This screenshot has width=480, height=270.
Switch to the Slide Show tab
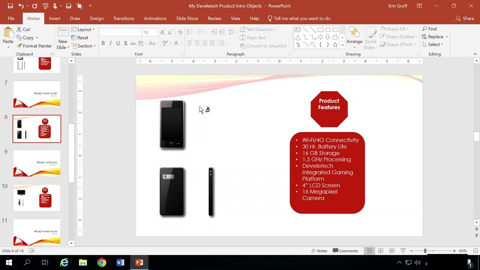tap(187, 18)
